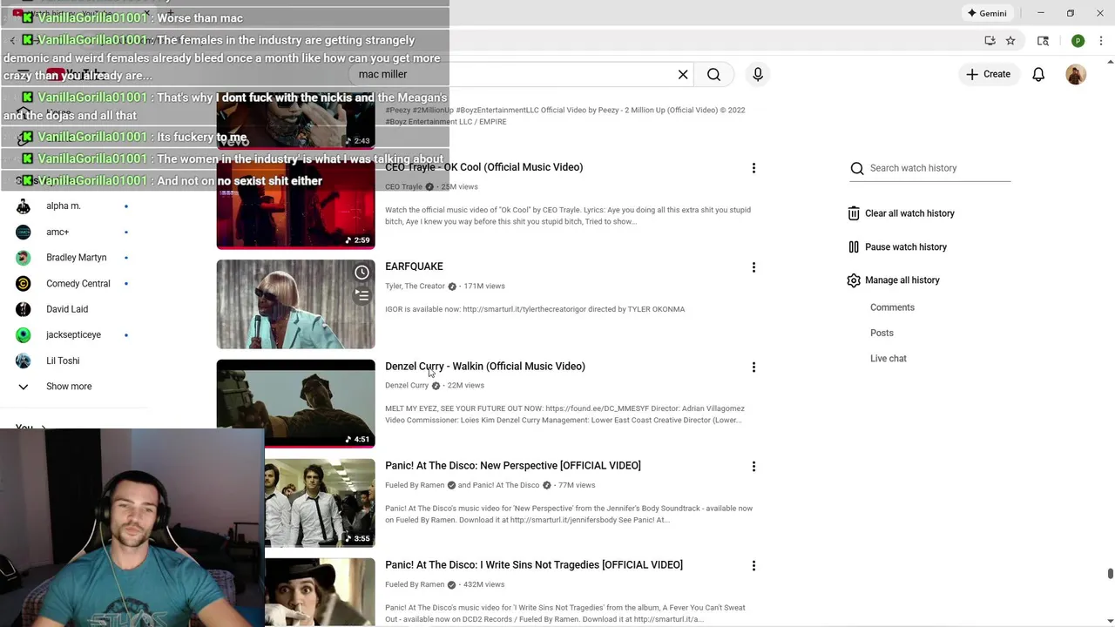The height and width of the screenshot is (627, 1115).
Task: Visit CEO Trayle channel name
Action: pyautogui.click(x=403, y=187)
